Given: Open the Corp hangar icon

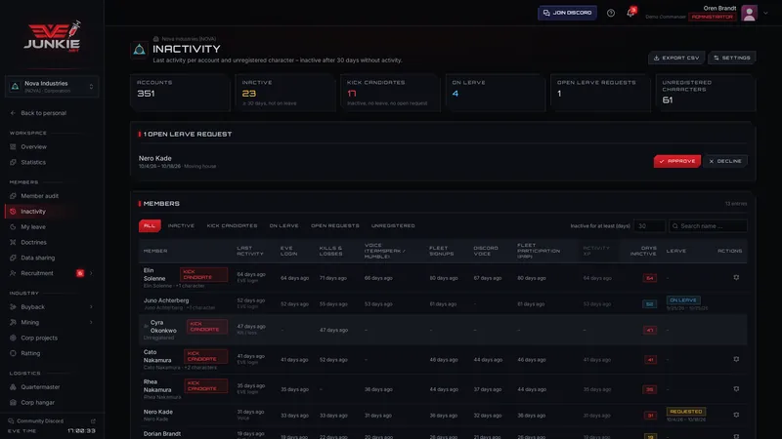Looking at the screenshot, I should tap(13, 403).
